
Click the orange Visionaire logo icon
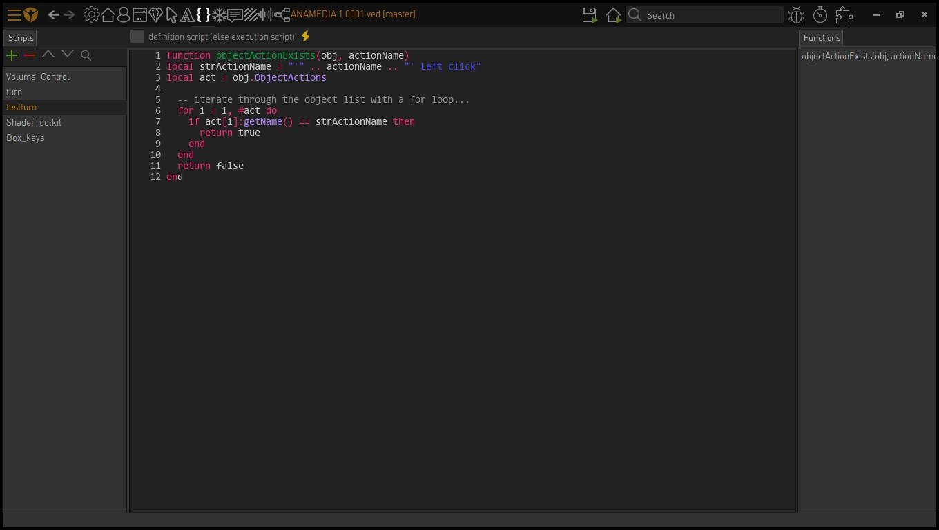[x=31, y=14]
